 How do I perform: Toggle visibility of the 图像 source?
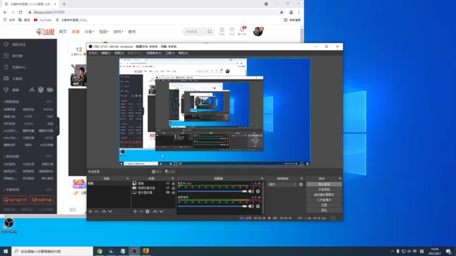point(168,183)
